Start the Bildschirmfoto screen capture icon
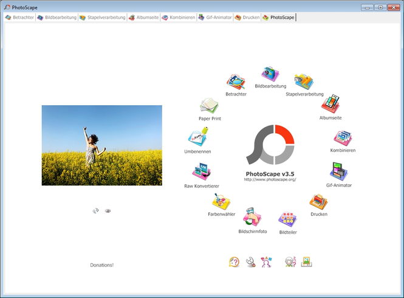 point(252,217)
